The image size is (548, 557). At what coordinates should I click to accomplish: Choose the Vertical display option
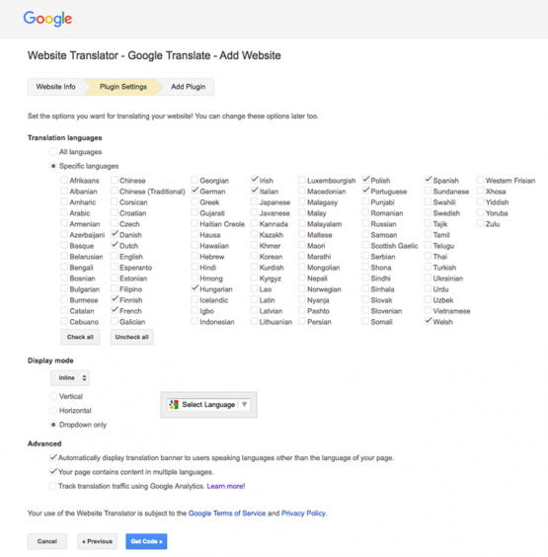point(53,396)
